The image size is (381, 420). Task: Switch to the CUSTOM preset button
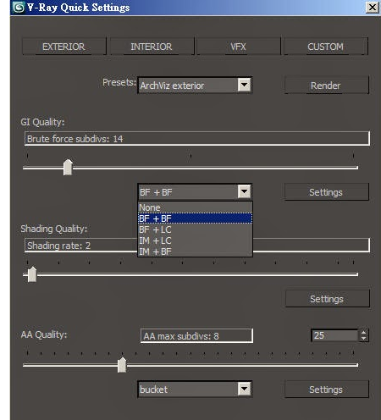point(326,47)
